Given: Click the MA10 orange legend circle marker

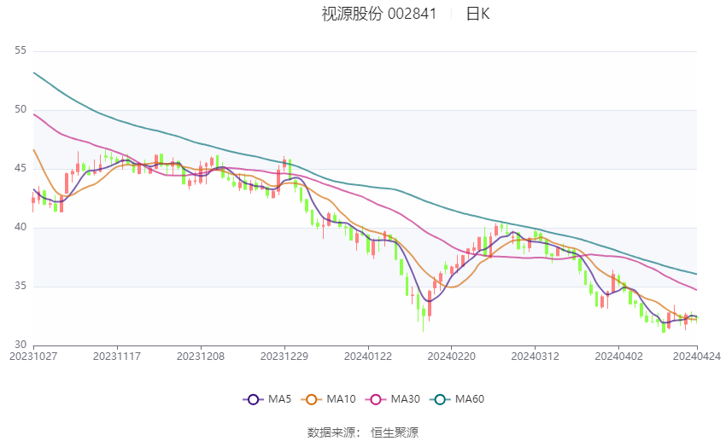Looking at the screenshot, I should point(312,399).
